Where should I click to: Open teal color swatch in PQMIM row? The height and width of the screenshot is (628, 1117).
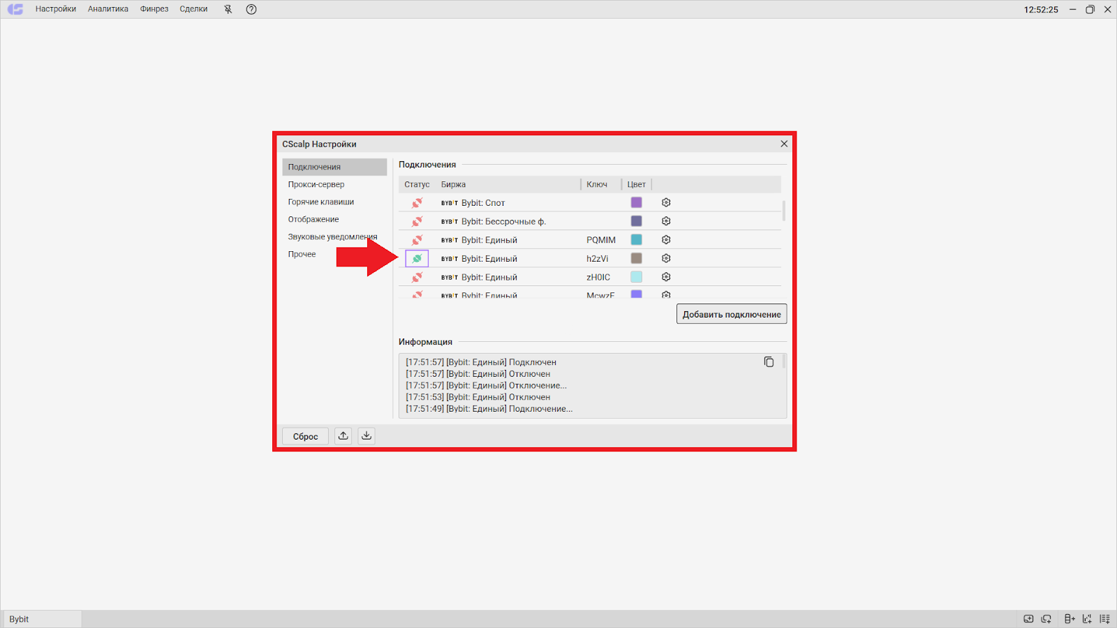[x=637, y=239]
